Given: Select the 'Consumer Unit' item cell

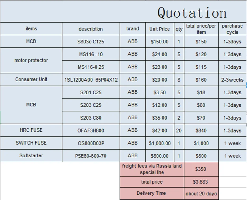Looking at the screenshot, I should (31, 80).
